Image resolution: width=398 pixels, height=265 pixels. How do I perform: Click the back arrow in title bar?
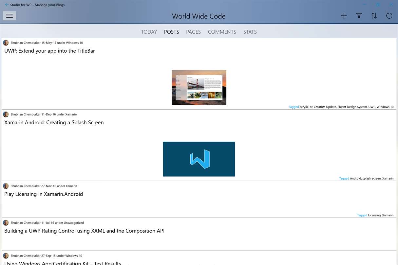coord(7,5)
